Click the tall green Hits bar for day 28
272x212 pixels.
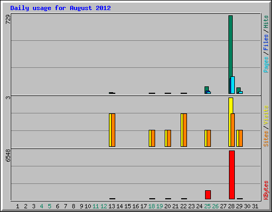pos(231,47)
